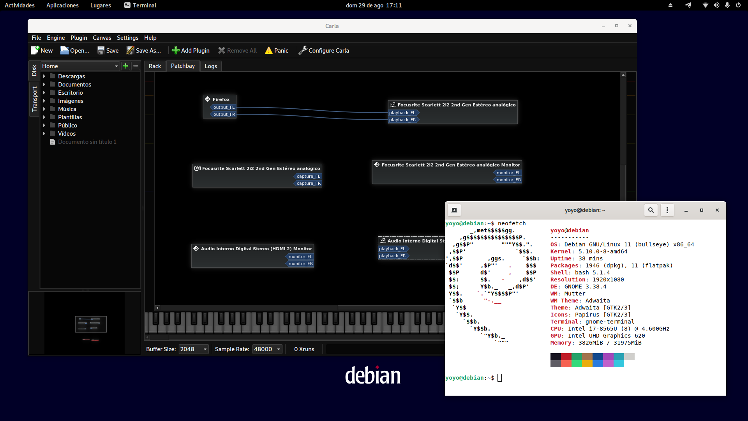
Task: Switch to the Disk side tab
Action: click(x=34, y=71)
